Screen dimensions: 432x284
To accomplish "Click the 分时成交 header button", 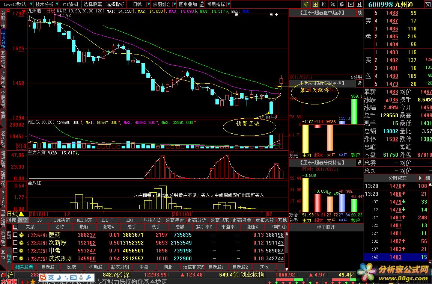I will tap(397, 178).
